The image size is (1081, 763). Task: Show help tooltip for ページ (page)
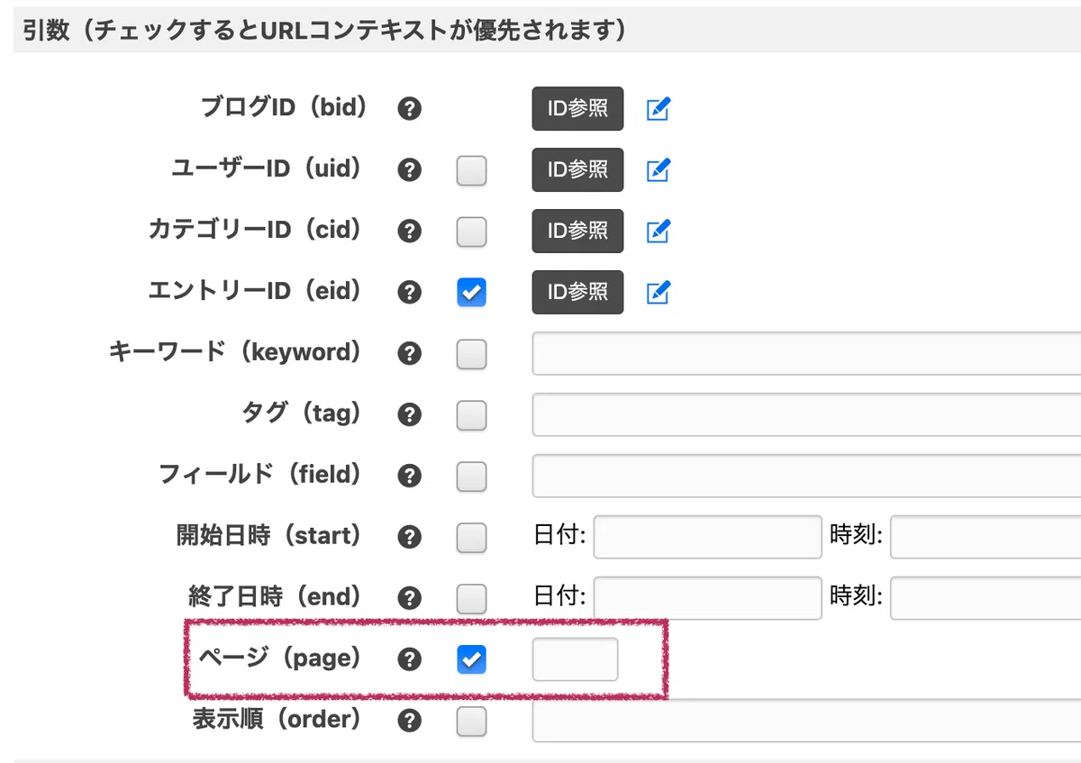tap(409, 659)
